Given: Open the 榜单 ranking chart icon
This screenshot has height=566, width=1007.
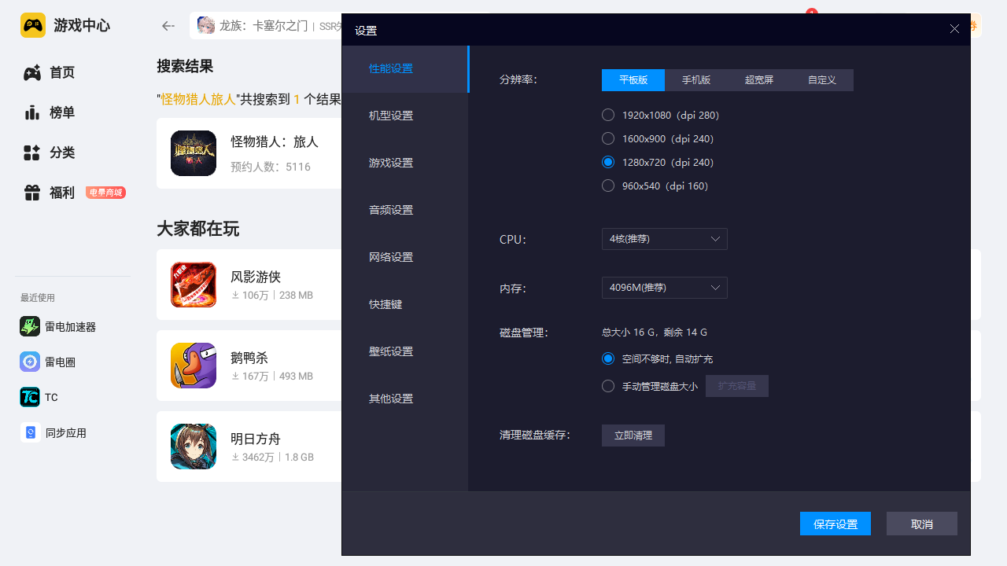Looking at the screenshot, I should coord(32,112).
